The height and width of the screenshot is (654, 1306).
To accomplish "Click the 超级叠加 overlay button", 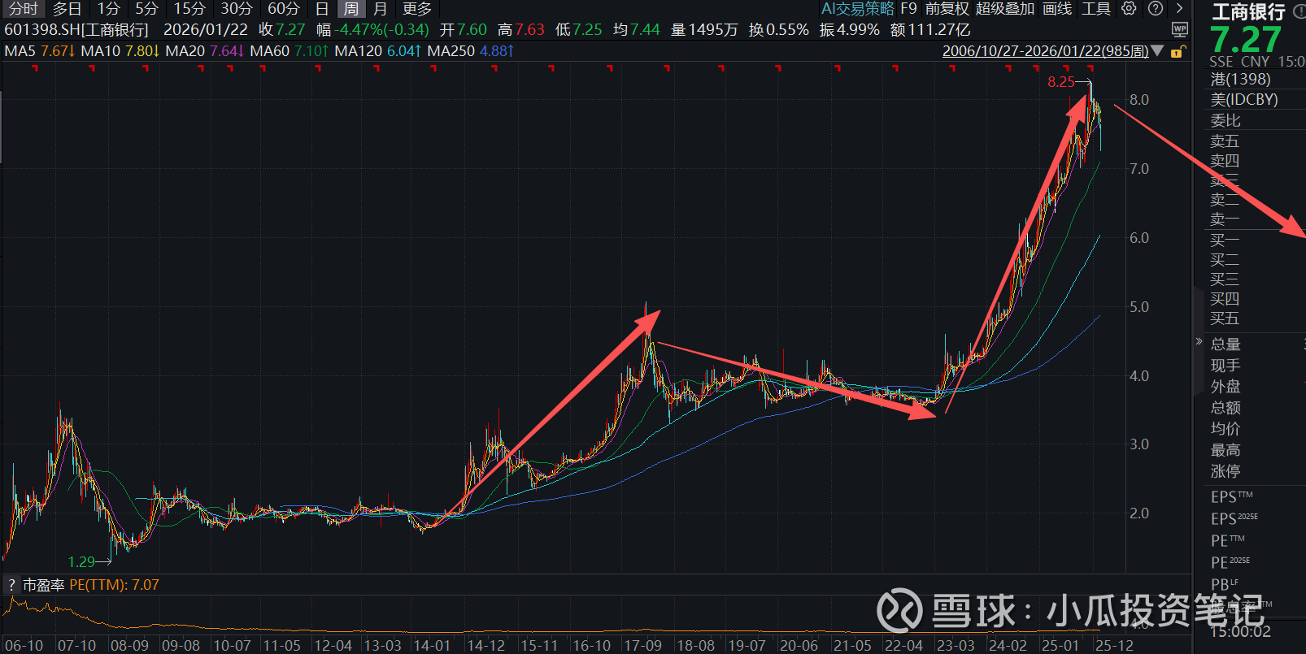I will point(1005,9).
